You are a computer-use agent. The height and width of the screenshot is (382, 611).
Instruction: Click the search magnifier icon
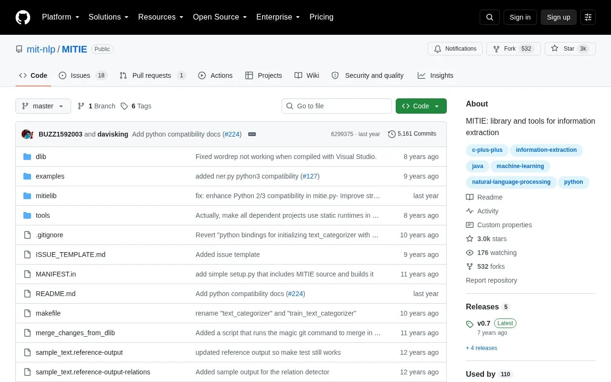point(490,17)
